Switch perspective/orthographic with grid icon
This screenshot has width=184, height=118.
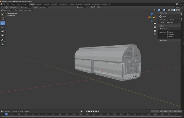point(155,34)
